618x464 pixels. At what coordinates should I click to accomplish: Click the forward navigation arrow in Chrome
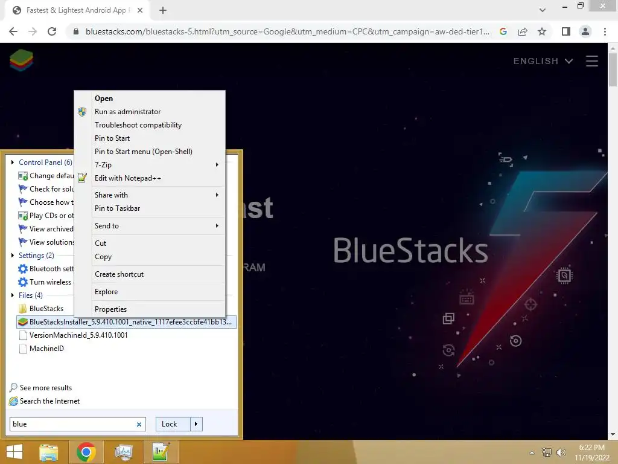(x=33, y=31)
